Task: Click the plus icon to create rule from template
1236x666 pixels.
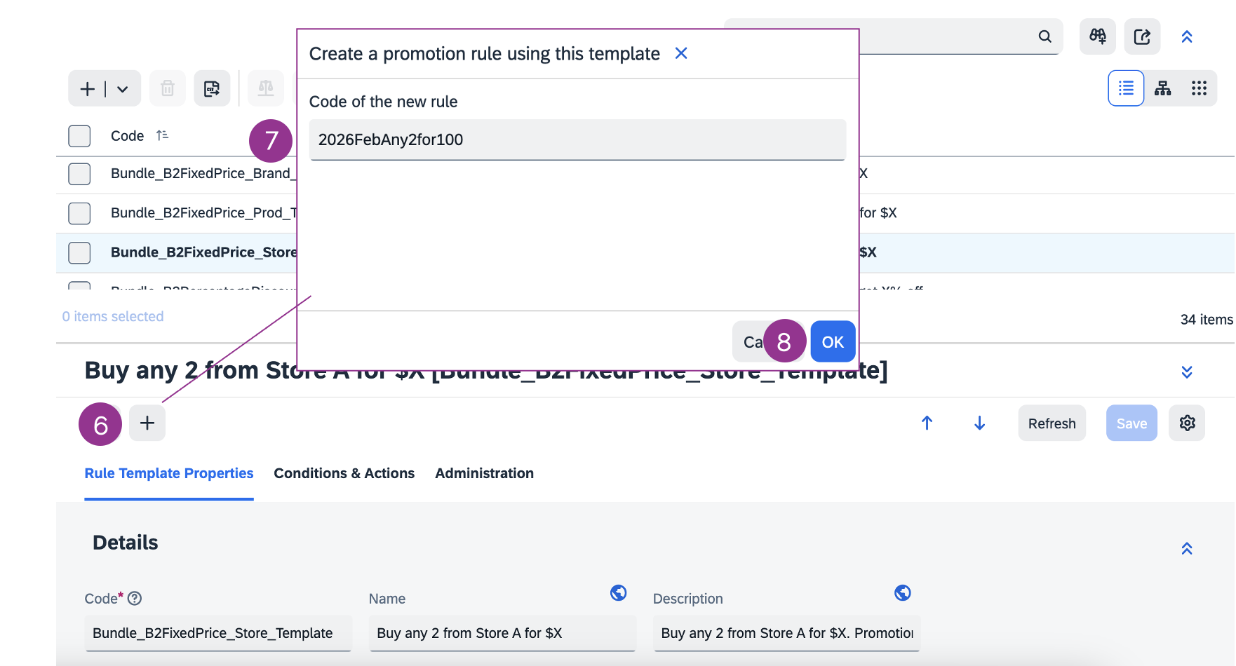Action: pos(147,423)
